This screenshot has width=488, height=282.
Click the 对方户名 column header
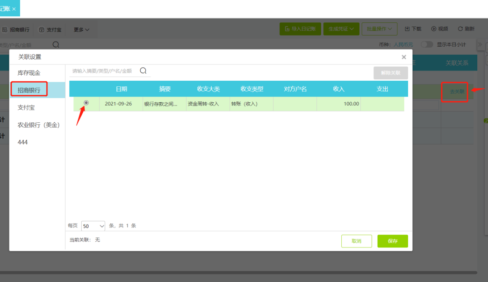click(x=295, y=89)
